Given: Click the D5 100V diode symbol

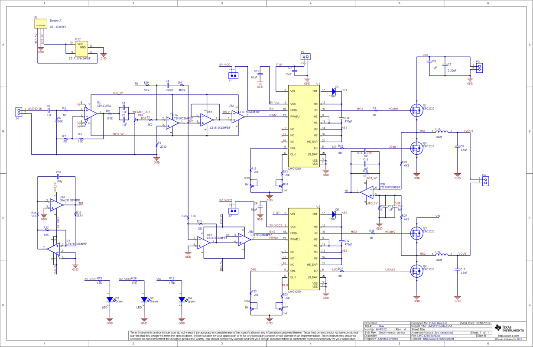Looking at the screenshot, I should pyautogui.click(x=334, y=214).
